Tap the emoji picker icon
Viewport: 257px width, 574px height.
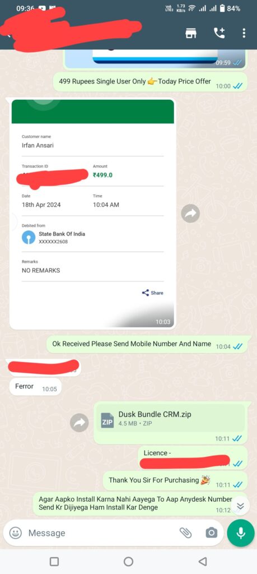pyautogui.click(x=15, y=533)
